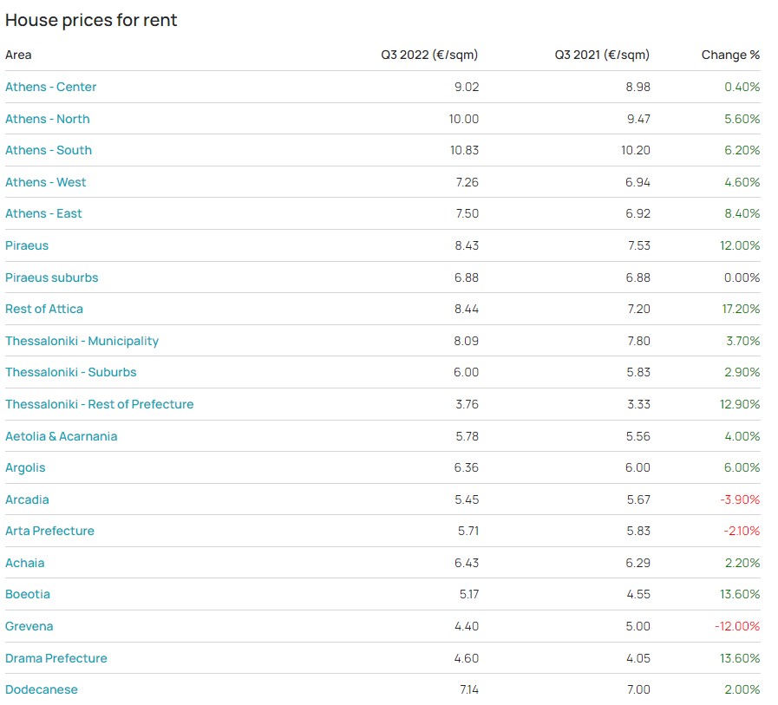Go to the Athens - West link
This screenshot has width=778, height=705.
tap(46, 182)
